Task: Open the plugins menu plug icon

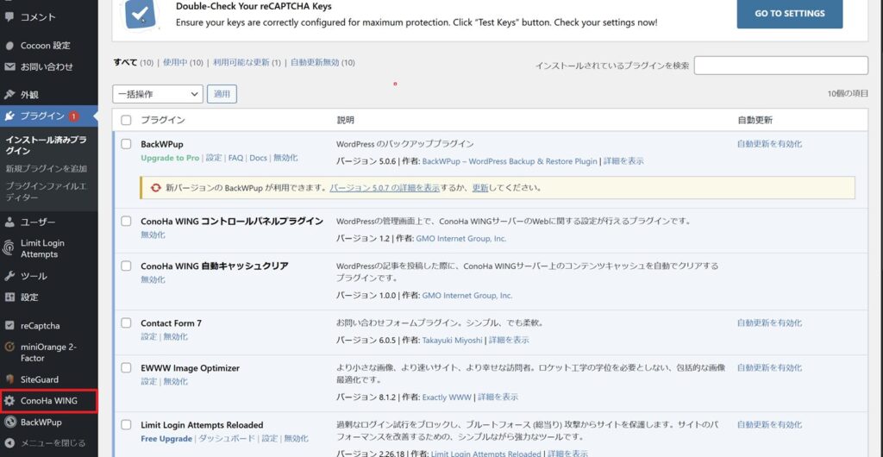Action: 9,116
